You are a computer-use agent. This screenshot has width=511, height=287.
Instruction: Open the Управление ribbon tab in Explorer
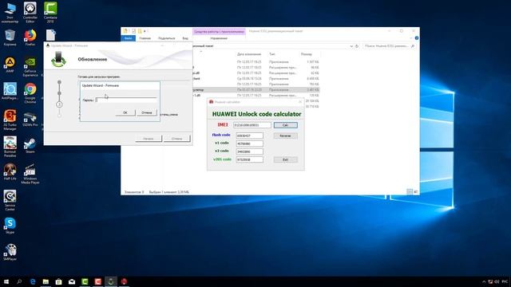click(x=219, y=38)
